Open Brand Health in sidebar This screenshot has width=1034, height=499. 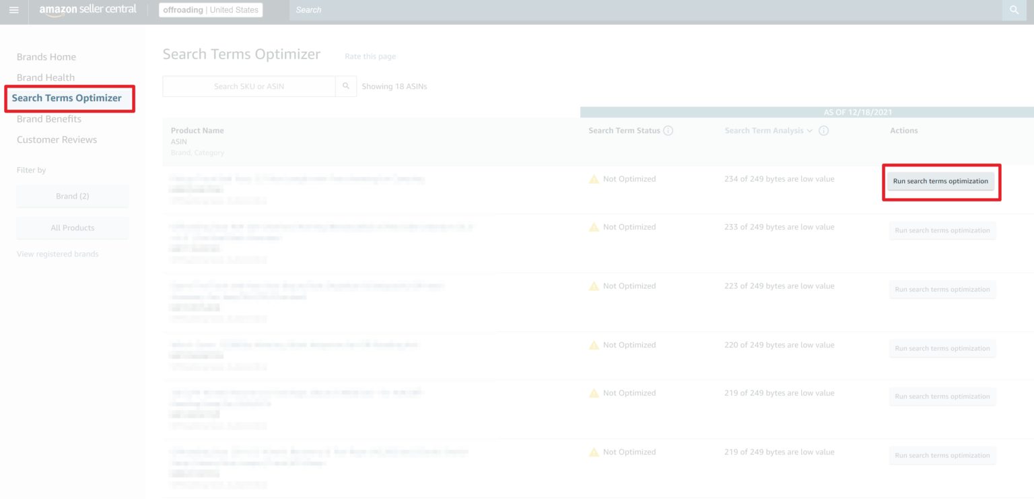tap(46, 77)
